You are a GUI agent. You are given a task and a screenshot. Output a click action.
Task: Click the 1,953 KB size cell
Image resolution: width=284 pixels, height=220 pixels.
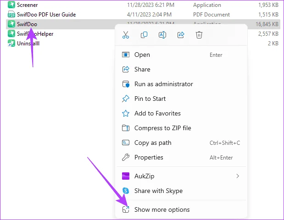pos(268,5)
